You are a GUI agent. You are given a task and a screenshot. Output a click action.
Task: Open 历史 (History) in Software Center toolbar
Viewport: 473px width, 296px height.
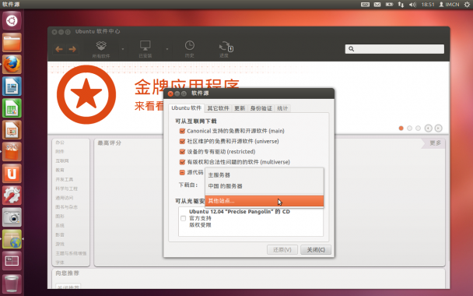[x=190, y=49]
